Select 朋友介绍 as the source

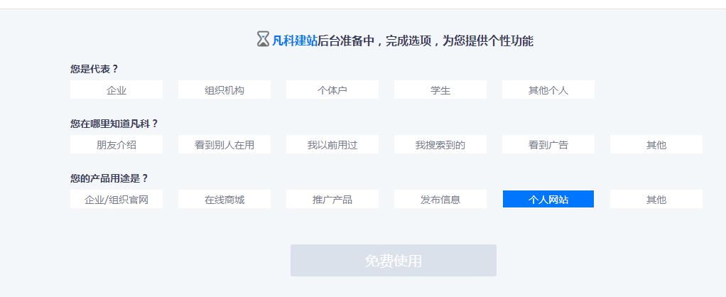click(117, 144)
